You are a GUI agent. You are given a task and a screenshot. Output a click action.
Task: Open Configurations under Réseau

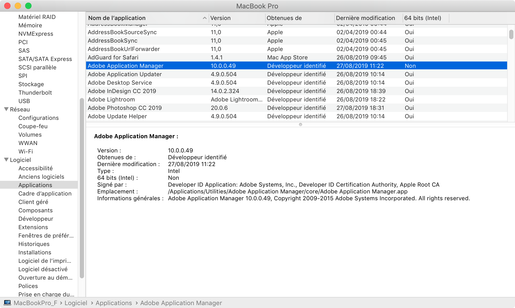click(x=39, y=118)
